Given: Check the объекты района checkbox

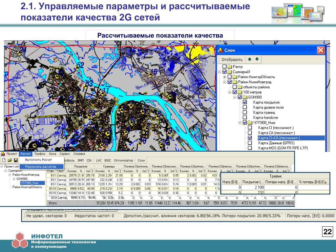Looking at the screenshot, I should 235,87.
